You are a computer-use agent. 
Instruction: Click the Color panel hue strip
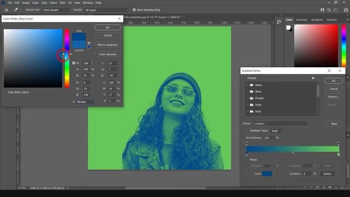[x=344, y=45]
